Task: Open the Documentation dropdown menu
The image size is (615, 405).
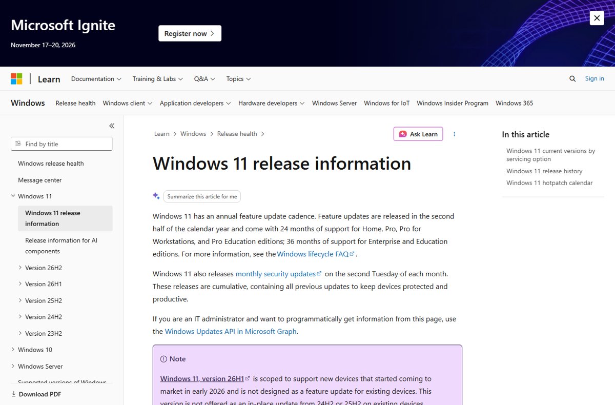Action: click(x=96, y=79)
